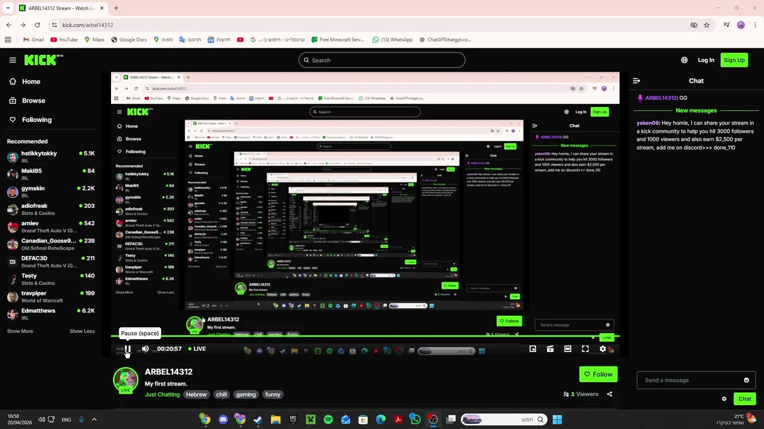Bookmark this page with star icon
Viewport: 764px width, 429px height.
coord(707,25)
